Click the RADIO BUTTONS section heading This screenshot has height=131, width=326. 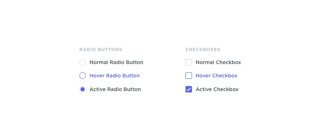pyautogui.click(x=101, y=50)
